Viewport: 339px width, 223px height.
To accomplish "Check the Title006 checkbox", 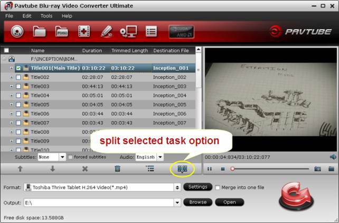I will (18, 114).
